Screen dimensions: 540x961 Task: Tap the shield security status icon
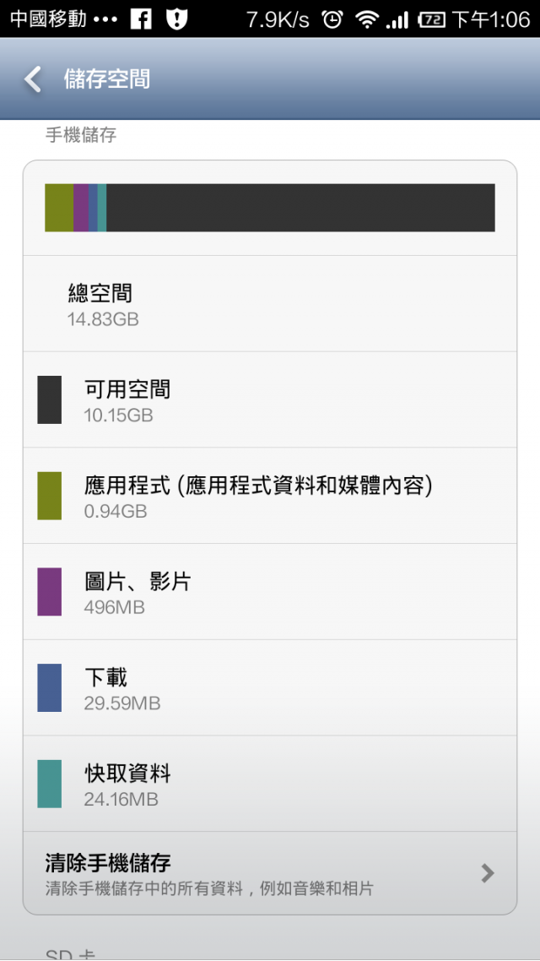tap(176, 19)
